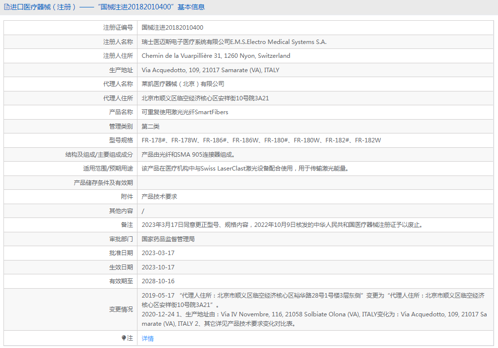498x348 pixels.
Task: Select approval date 2023-03-17
Action: (158, 253)
